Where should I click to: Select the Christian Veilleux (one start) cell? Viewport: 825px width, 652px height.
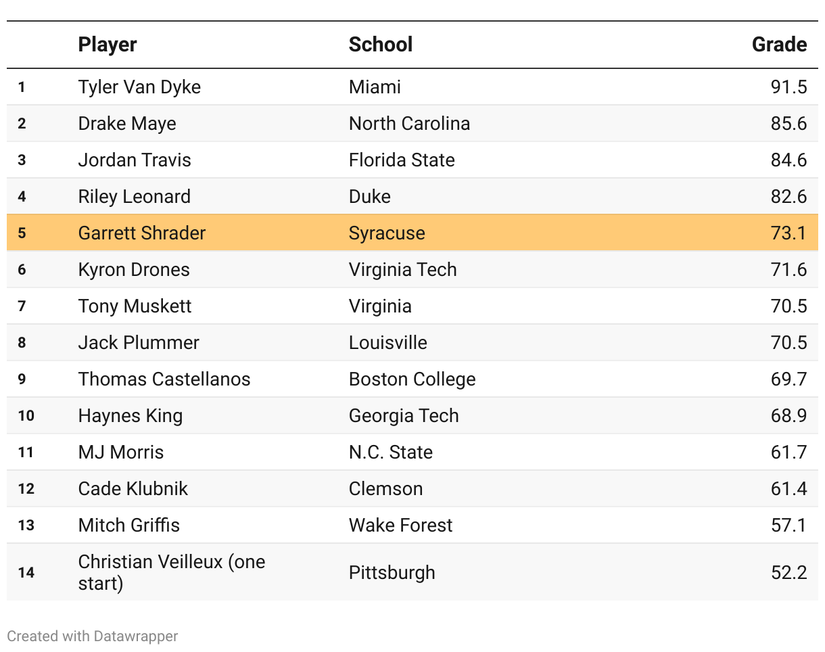tap(172, 572)
